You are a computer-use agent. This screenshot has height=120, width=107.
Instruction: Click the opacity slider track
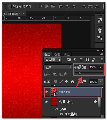(x=89, y=73)
